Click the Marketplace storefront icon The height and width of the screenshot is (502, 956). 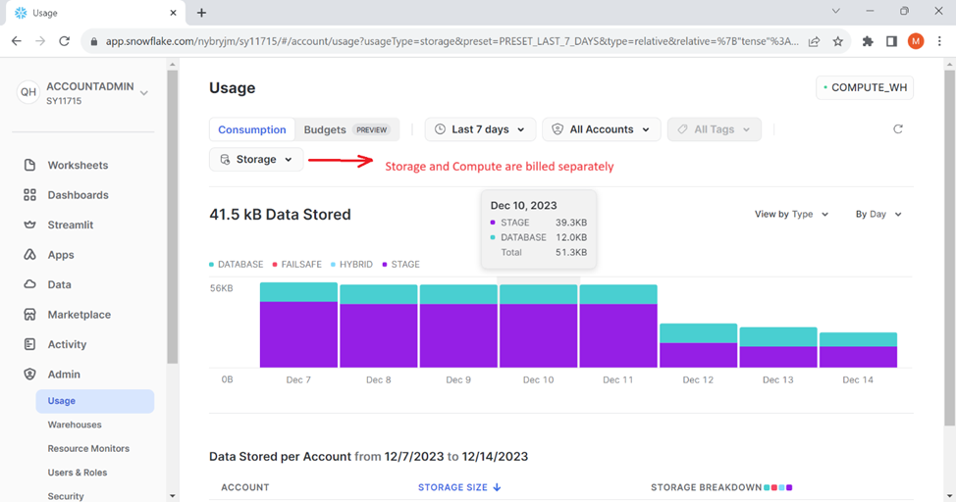pos(29,315)
